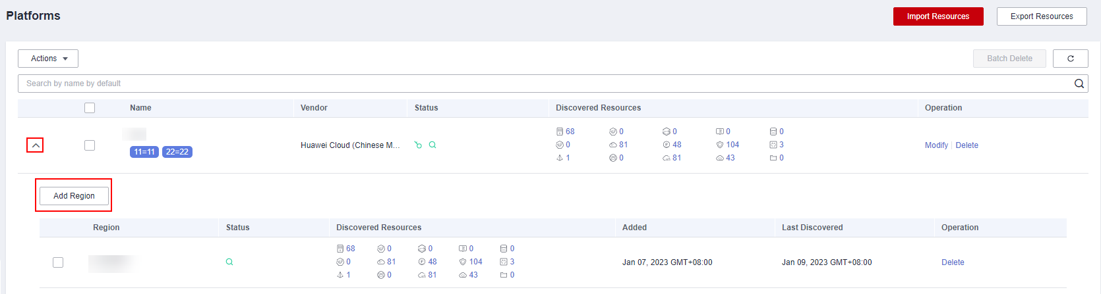
Task: Delete the Huawei Cloud platform
Action: pos(967,145)
